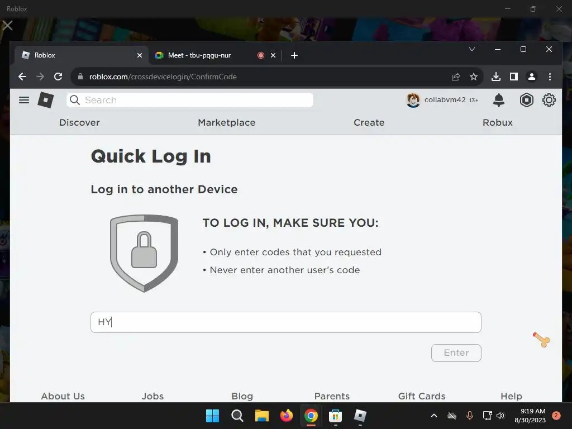Screen dimensions: 572x429
Task: Open the notification count badge
Action: tap(556, 416)
